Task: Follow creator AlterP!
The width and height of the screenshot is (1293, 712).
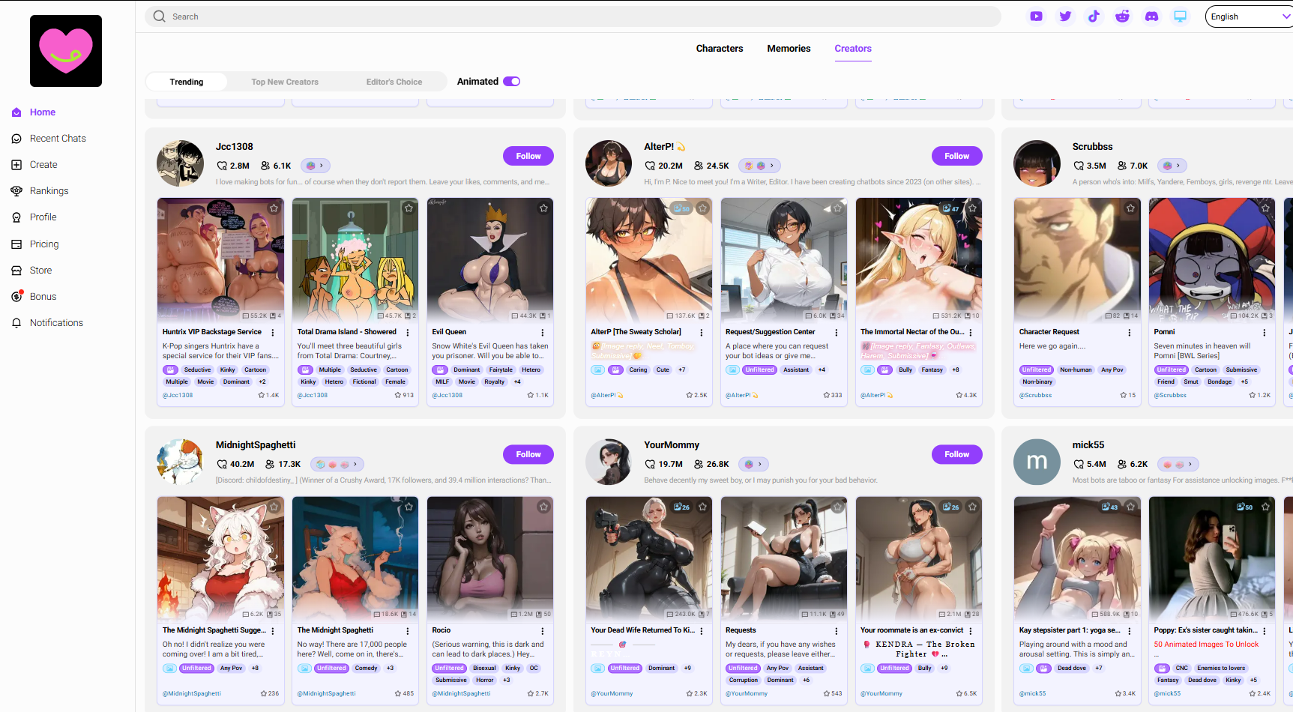Action: click(957, 156)
